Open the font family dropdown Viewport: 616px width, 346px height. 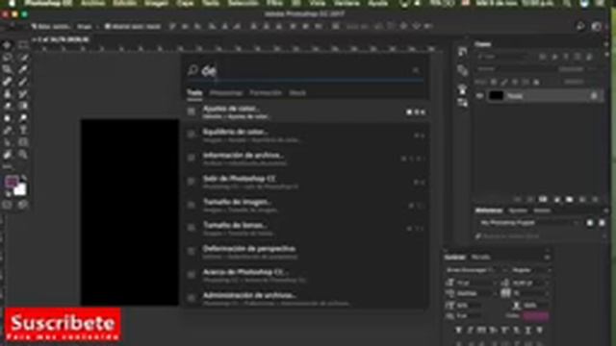(476, 270)
